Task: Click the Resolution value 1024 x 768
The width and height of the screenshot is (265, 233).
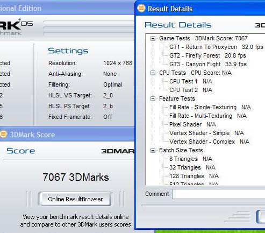Action: point(118,63)
